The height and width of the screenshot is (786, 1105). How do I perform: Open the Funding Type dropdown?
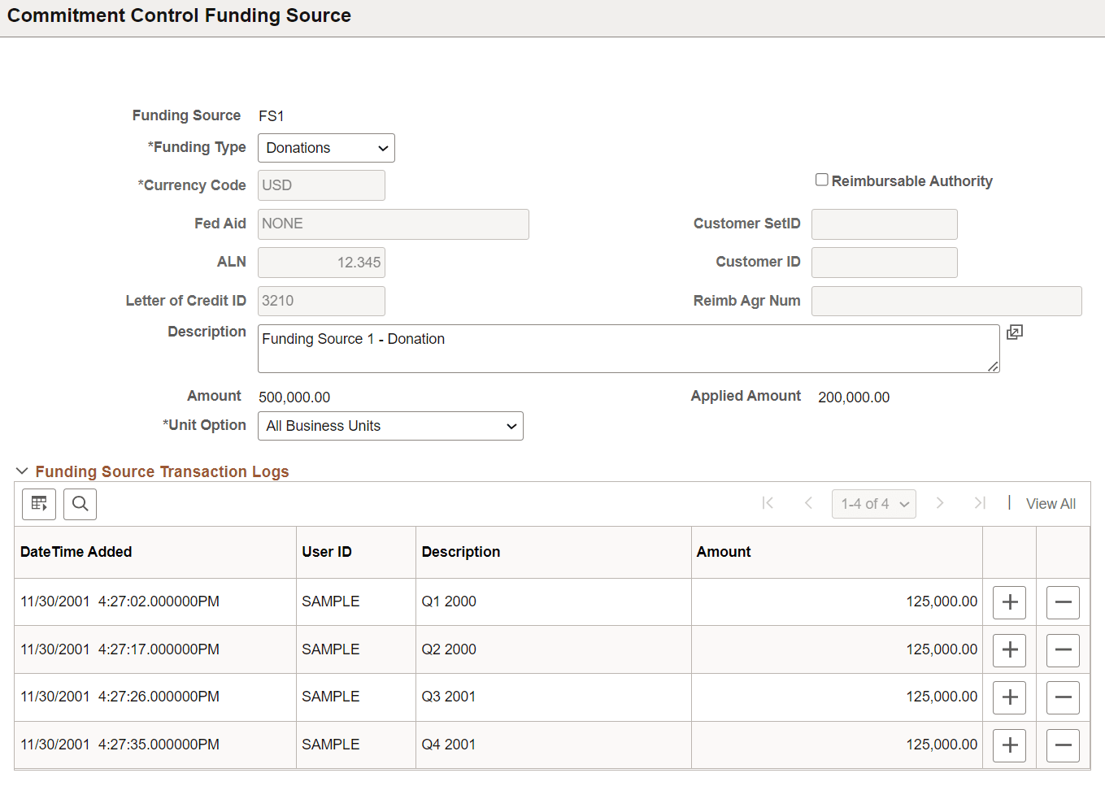(325, 148)
